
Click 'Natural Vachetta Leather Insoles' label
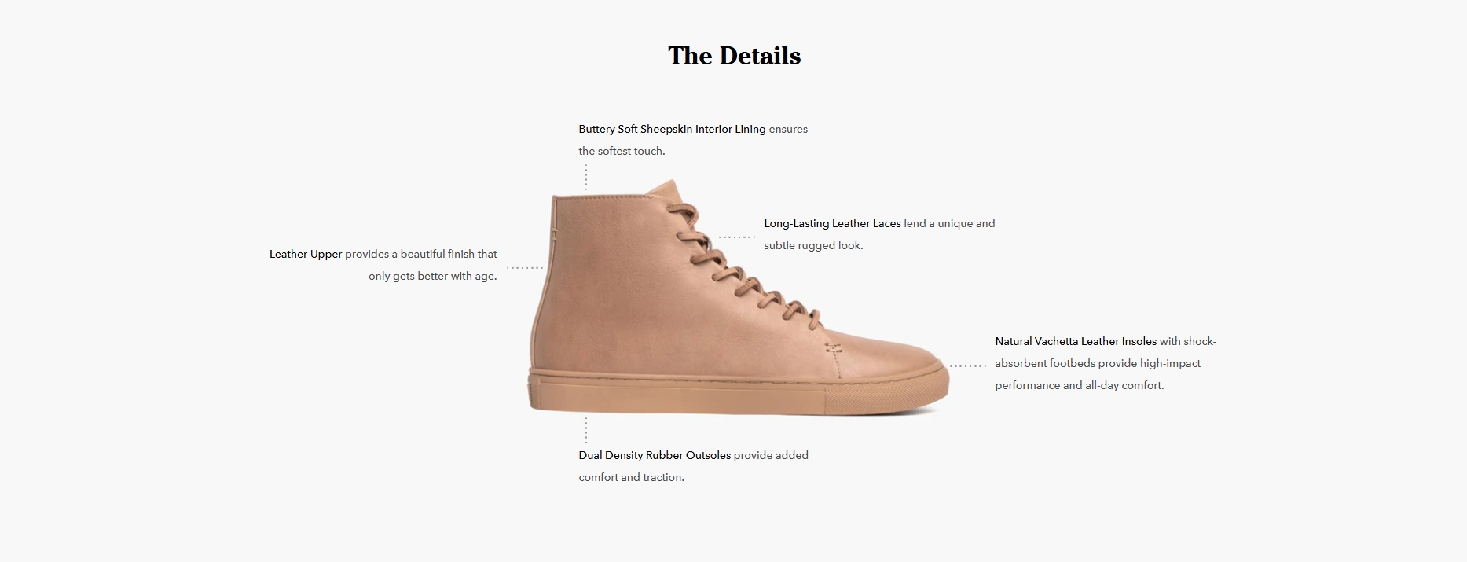1076,341
